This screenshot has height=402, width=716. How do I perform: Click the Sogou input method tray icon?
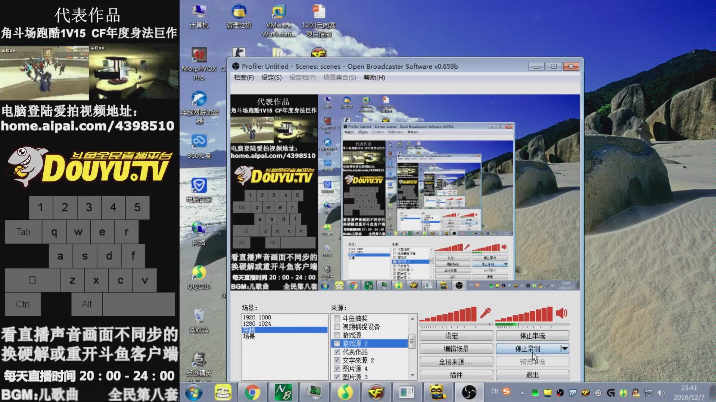point(506,392)
